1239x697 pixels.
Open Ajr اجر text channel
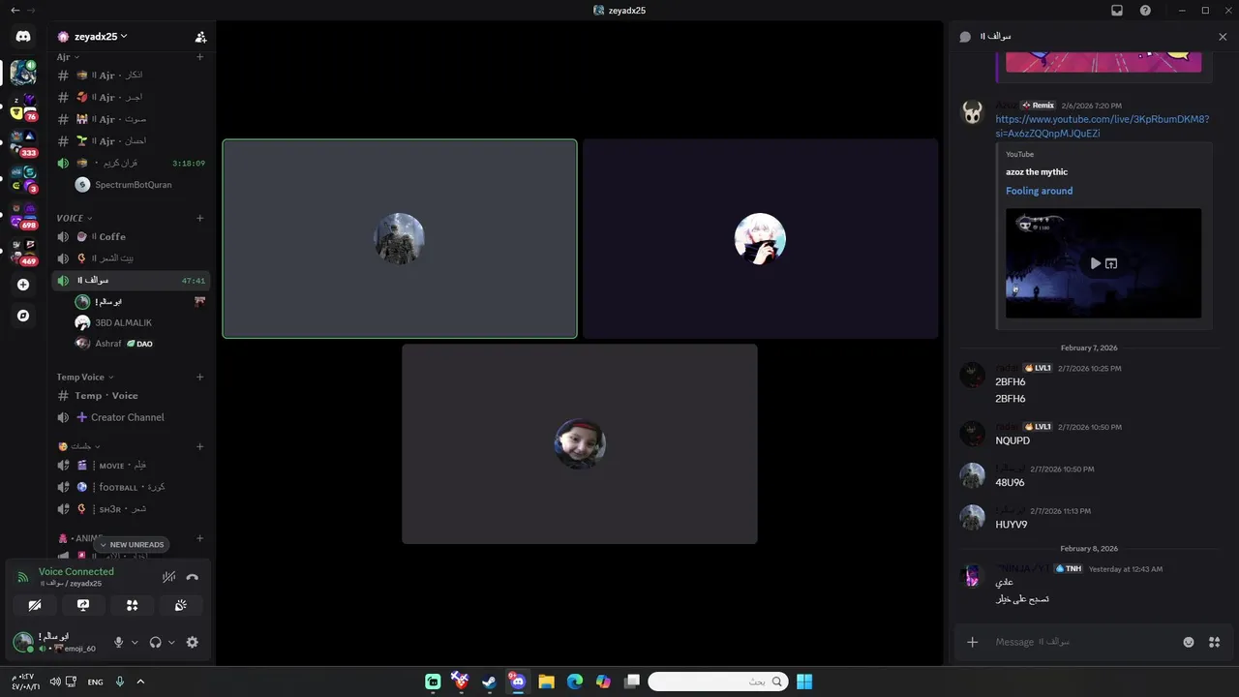pyautogui.click(x=131, y=97)
